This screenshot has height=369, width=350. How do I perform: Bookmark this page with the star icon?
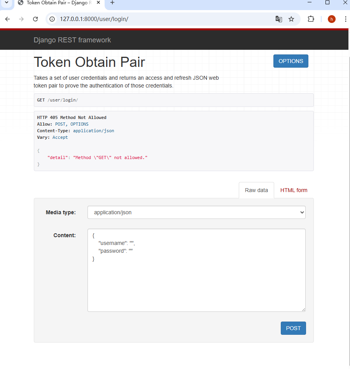(x=291, y=19)
